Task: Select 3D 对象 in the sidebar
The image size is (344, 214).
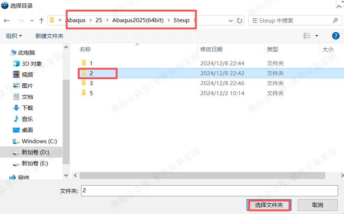Action: click(x=28, y=63)
